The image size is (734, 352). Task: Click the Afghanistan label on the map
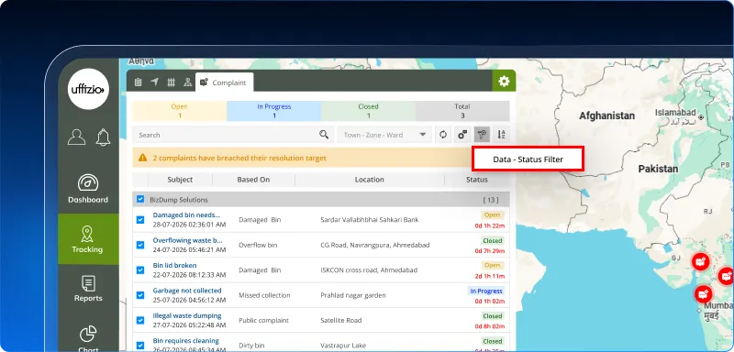tap(606, 115)
